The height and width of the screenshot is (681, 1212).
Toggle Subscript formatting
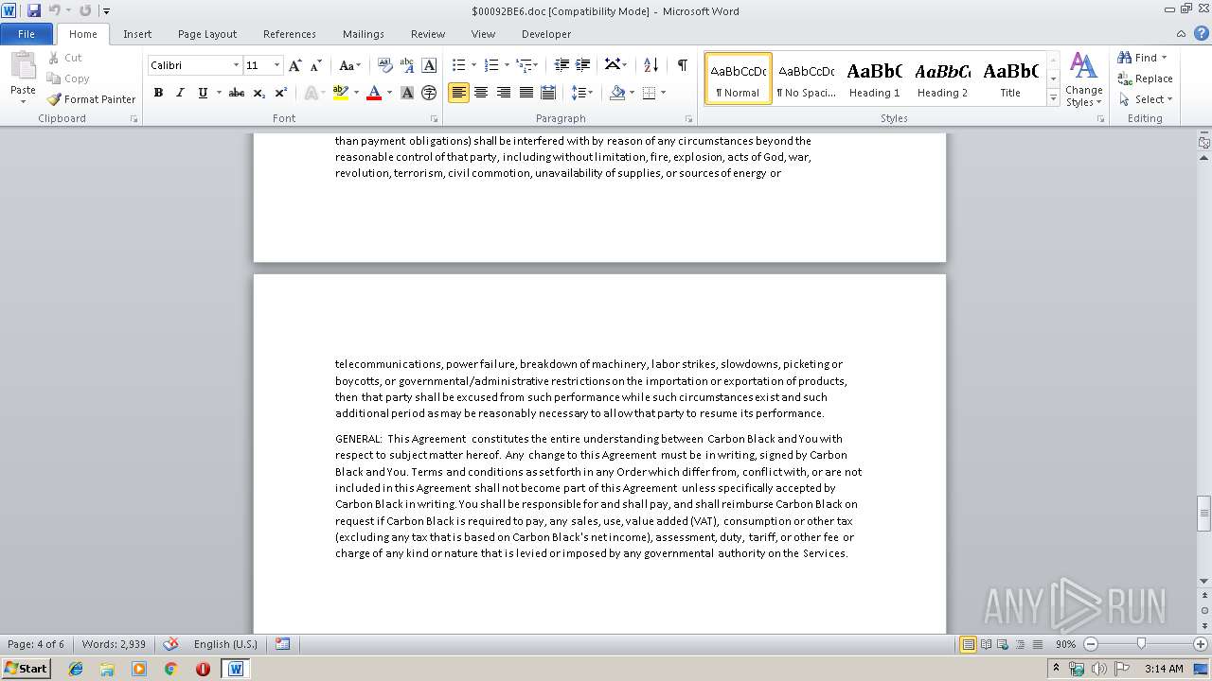coord(259,93)
